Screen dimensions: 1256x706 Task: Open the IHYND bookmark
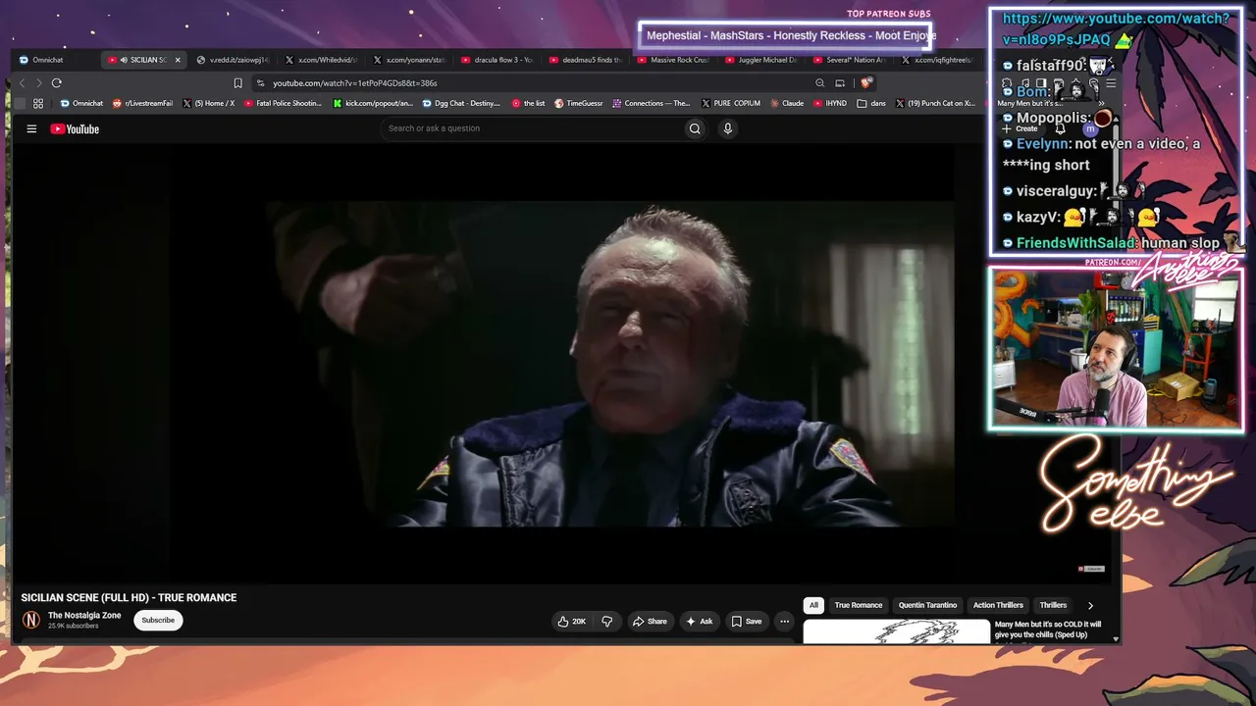(x=830, y=103)
